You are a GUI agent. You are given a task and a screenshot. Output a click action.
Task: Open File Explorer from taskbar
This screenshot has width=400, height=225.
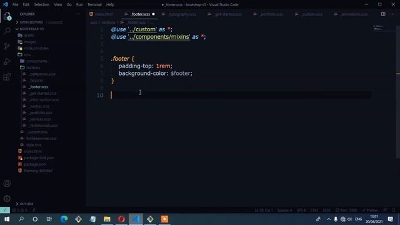click(x=107, y=219)
